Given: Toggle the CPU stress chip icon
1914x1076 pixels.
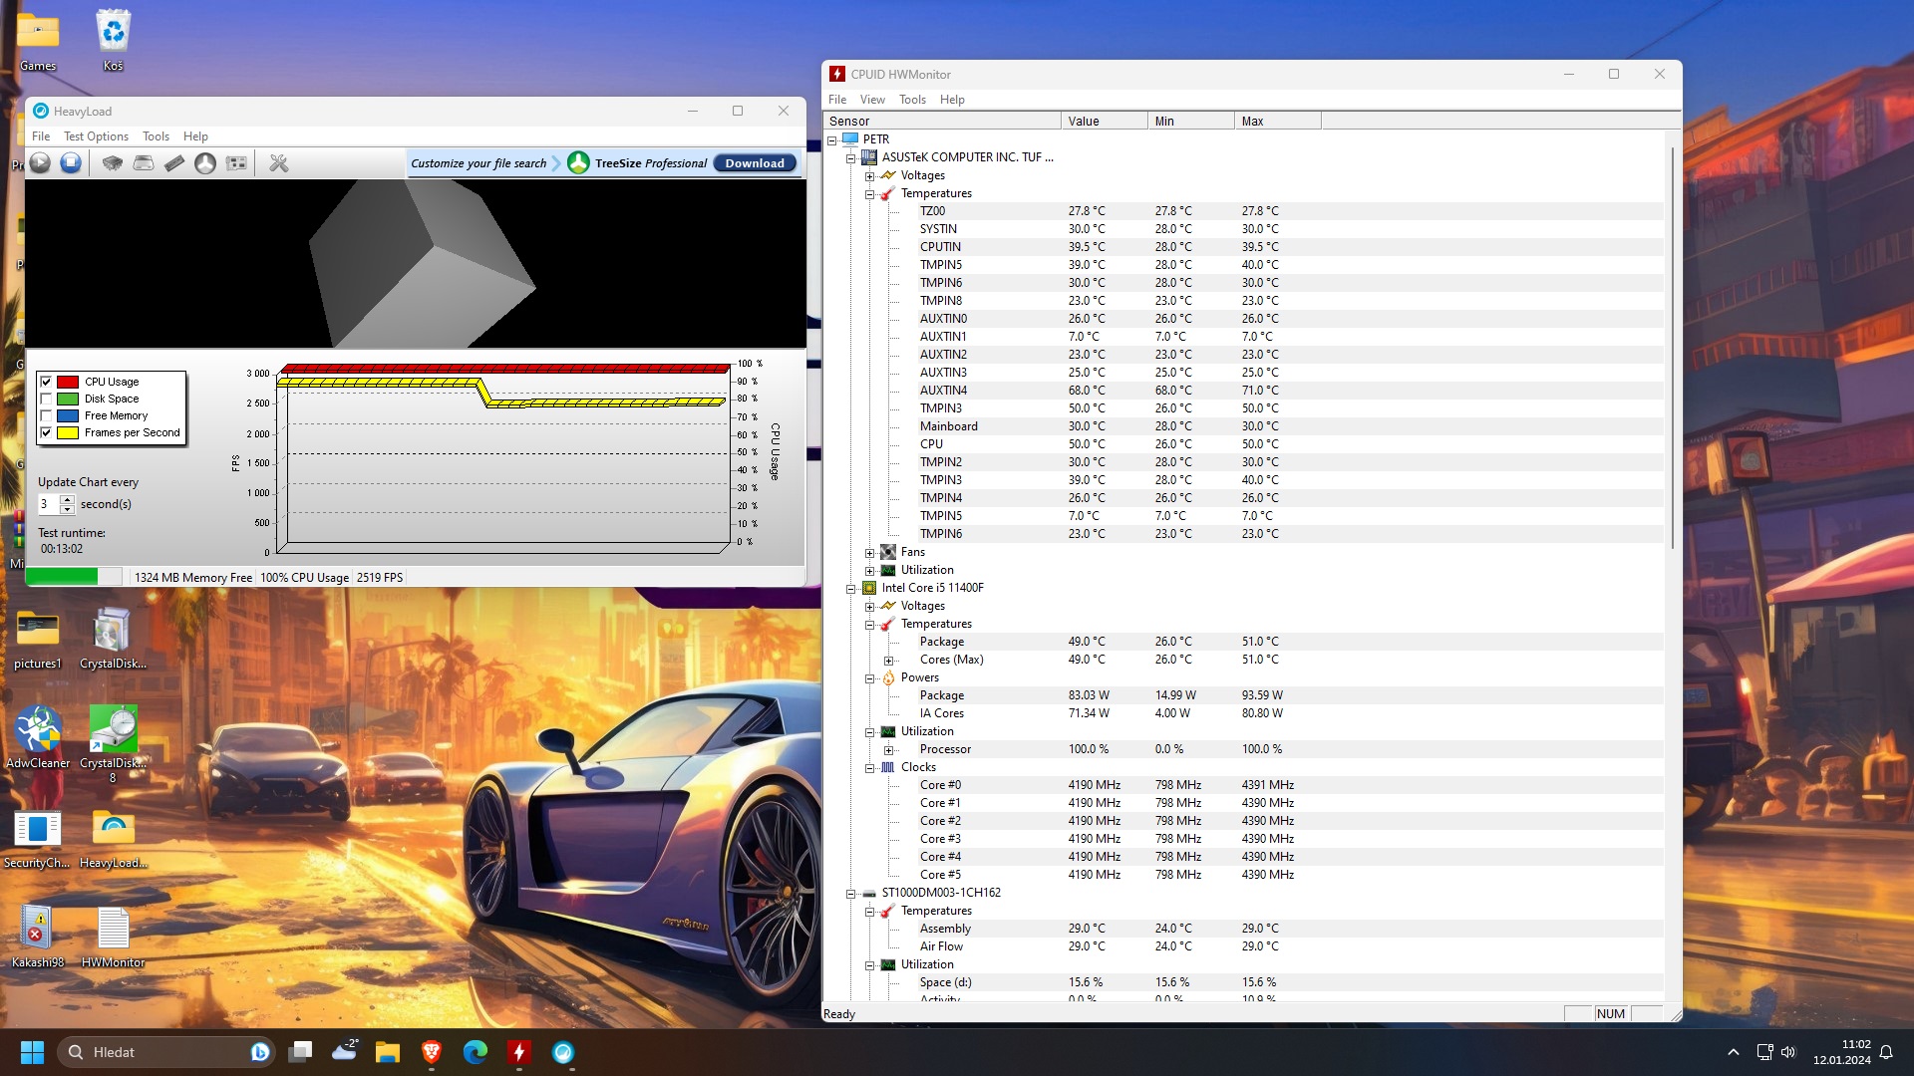Looking at the screenshot, I should [113, 163].
